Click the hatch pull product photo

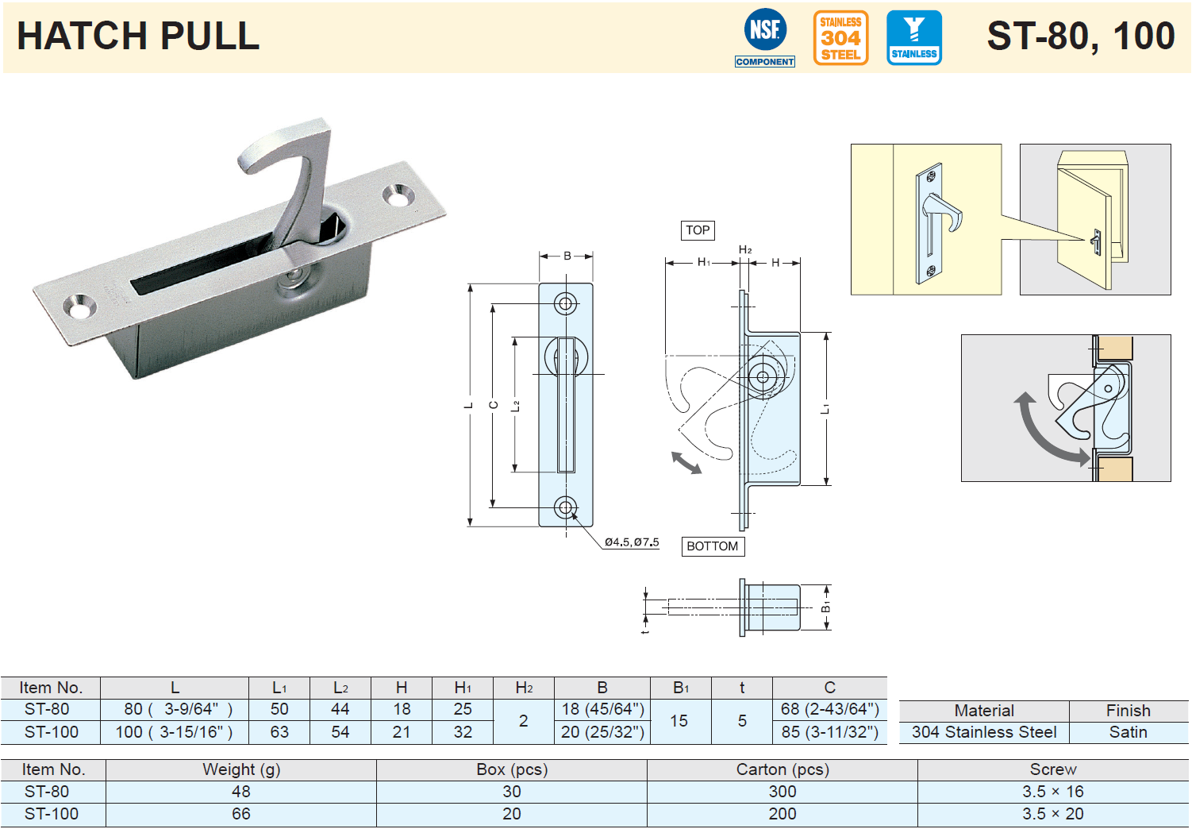point(240,249)
